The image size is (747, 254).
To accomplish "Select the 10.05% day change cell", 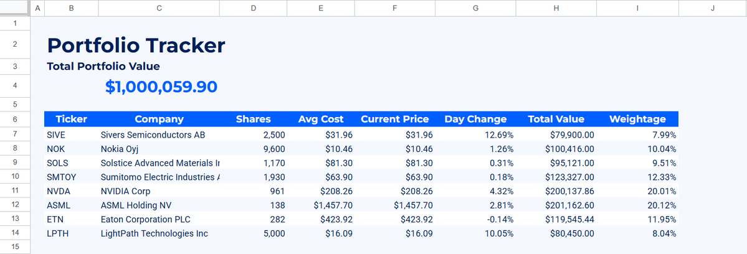I will 475,233.
